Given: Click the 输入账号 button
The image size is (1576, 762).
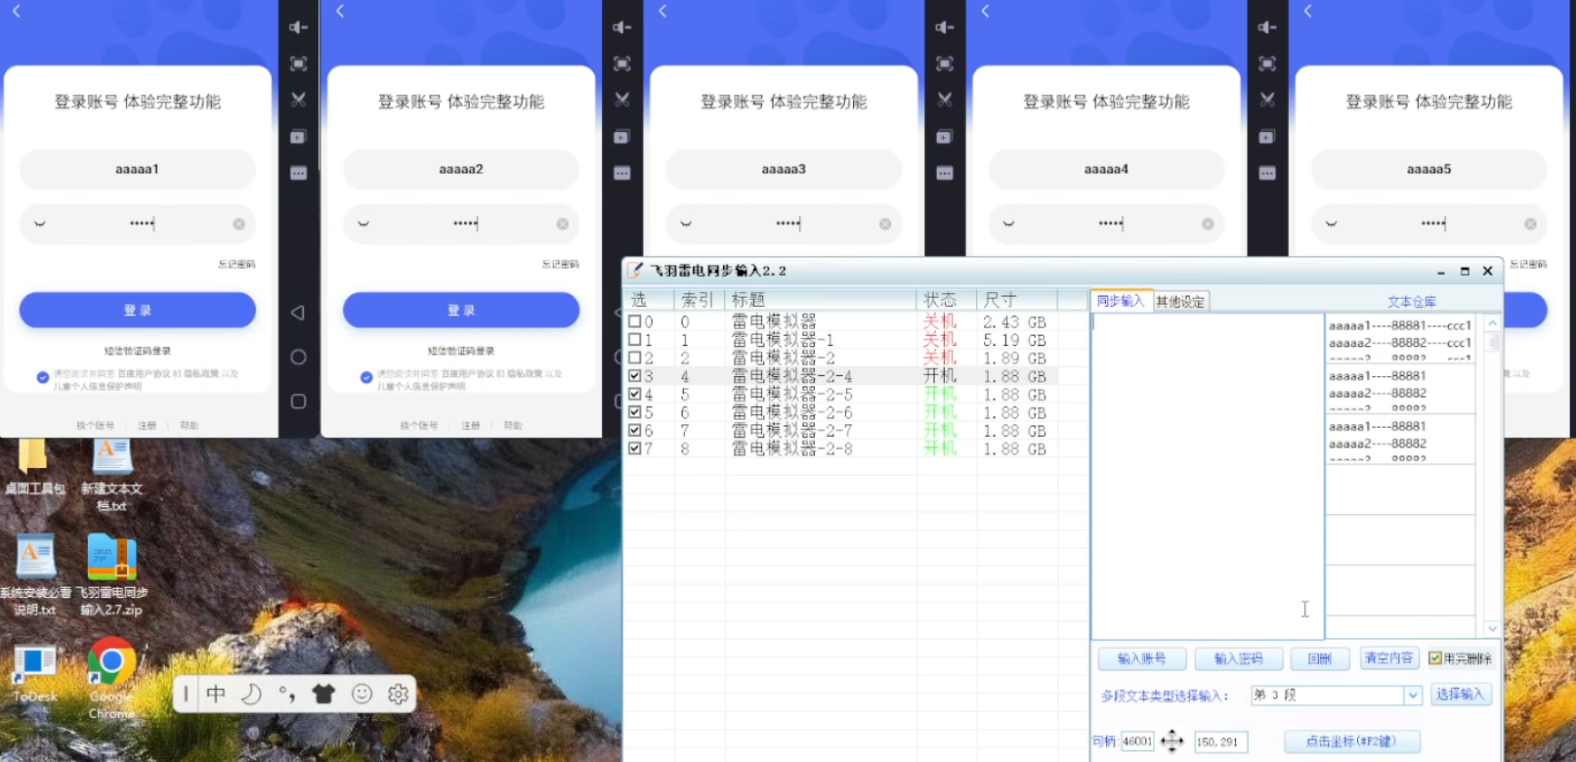Looking at the screenshot, I should 1141,658.
